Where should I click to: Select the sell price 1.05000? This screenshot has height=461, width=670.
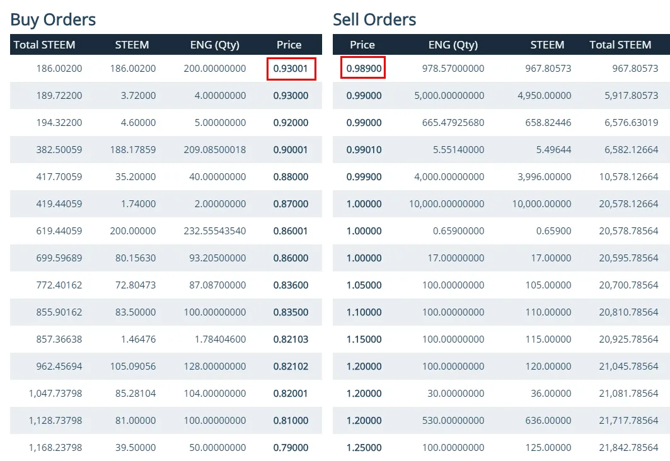[x=364, y=285]
